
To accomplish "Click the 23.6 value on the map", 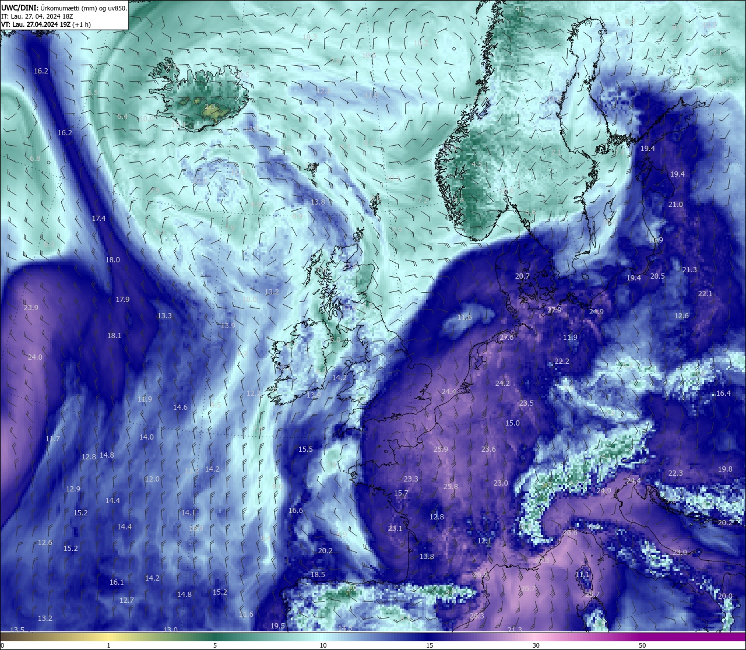I will (x=488, y=449).
